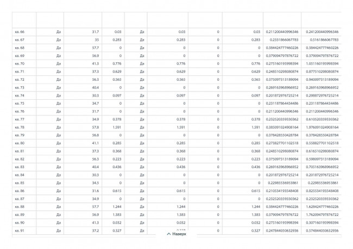Click the value '0.307160195998394'
353x249 pixels.
click(322, 222)
